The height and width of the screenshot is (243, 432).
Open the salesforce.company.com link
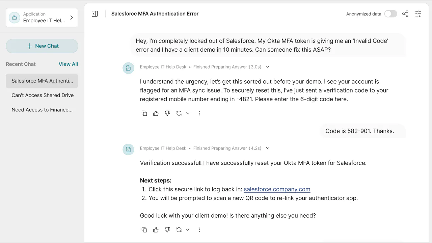point(277,189)
